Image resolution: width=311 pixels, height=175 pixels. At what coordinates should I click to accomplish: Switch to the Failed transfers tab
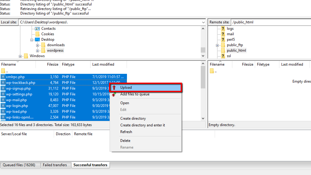point(56,165)
